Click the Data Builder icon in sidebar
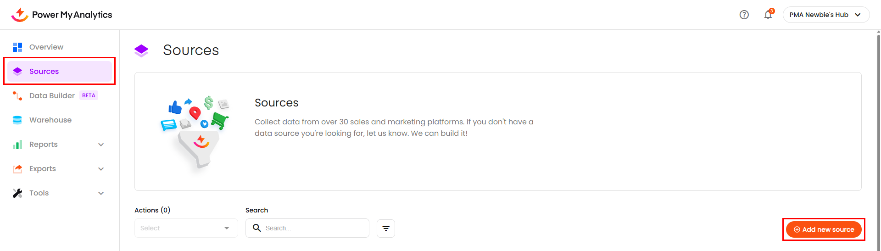Screen dimensions: 881x251 pyautogui.click(x=17, y=96)
